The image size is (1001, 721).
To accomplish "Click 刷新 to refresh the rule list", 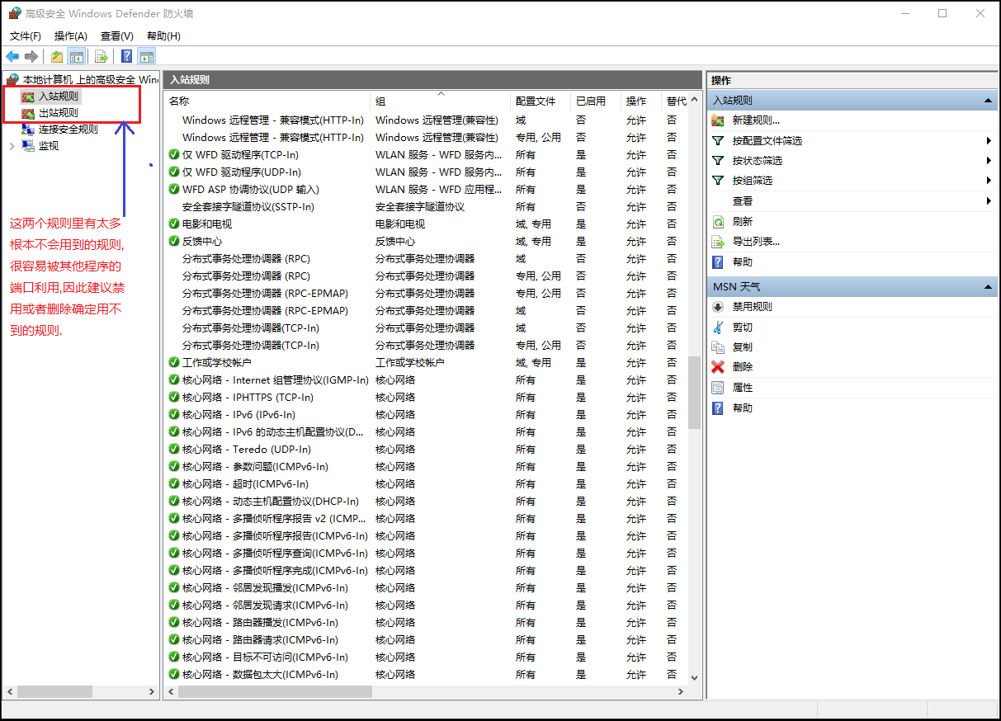I will click(742, 222).
